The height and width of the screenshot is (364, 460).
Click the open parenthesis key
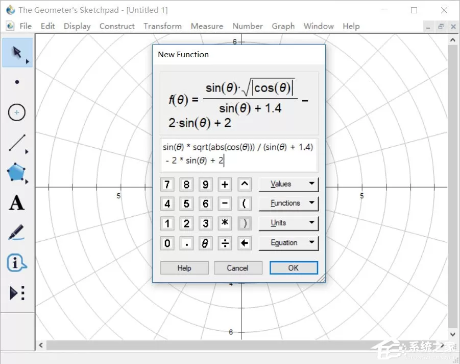coord(245,203)
